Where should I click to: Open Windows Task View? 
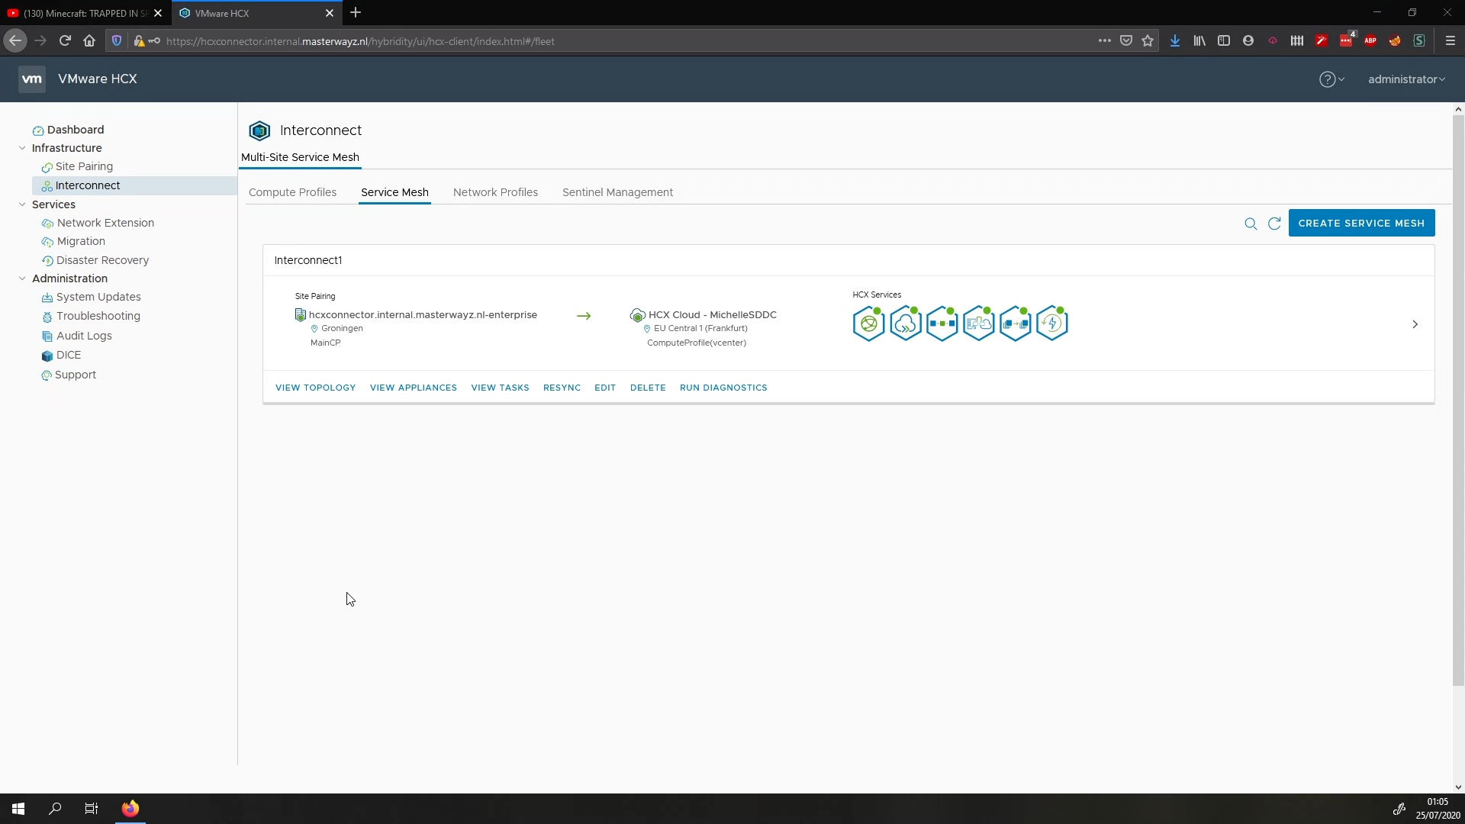pyautogui.click(x=92, y=809)
